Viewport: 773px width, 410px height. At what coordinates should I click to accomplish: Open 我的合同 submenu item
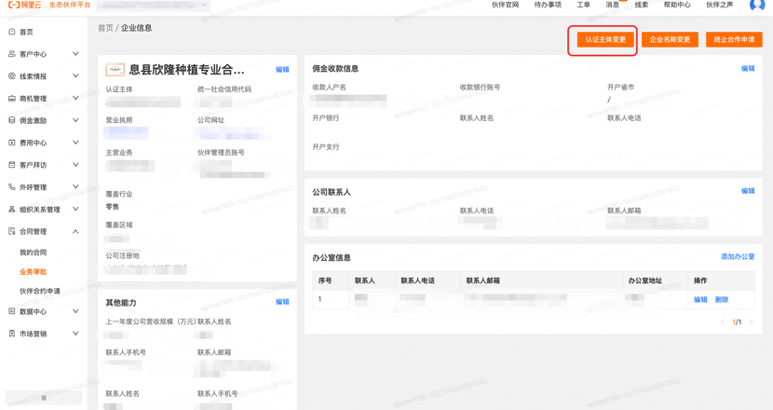(33, 253)
